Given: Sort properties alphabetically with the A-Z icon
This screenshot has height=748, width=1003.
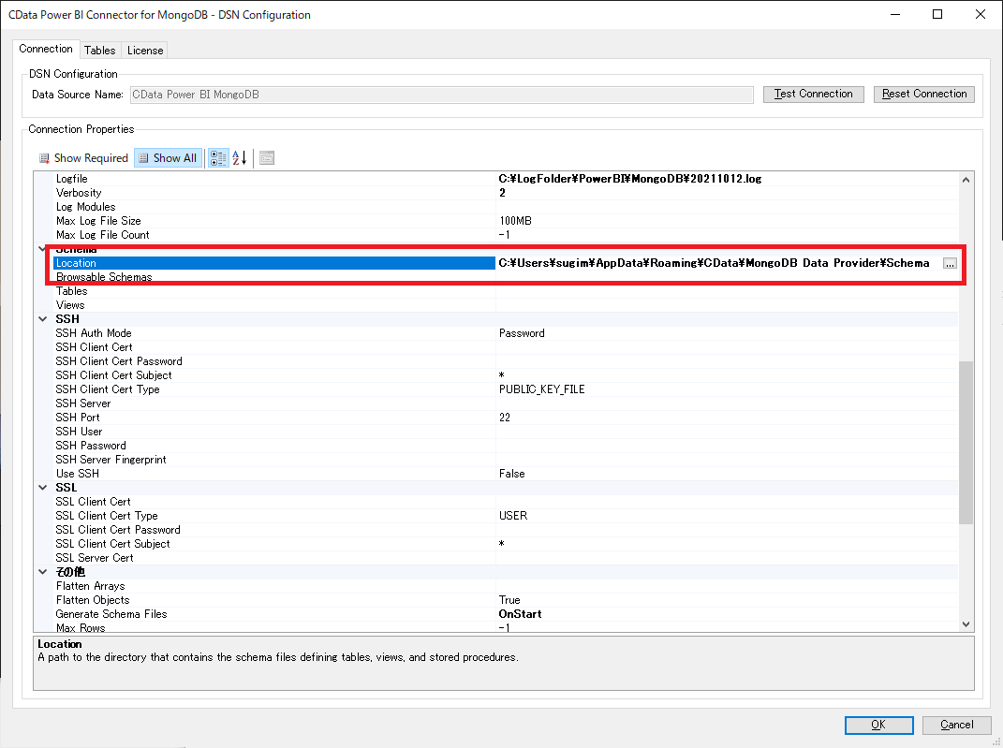Looking at the screenshot, I should click(239, 158).
